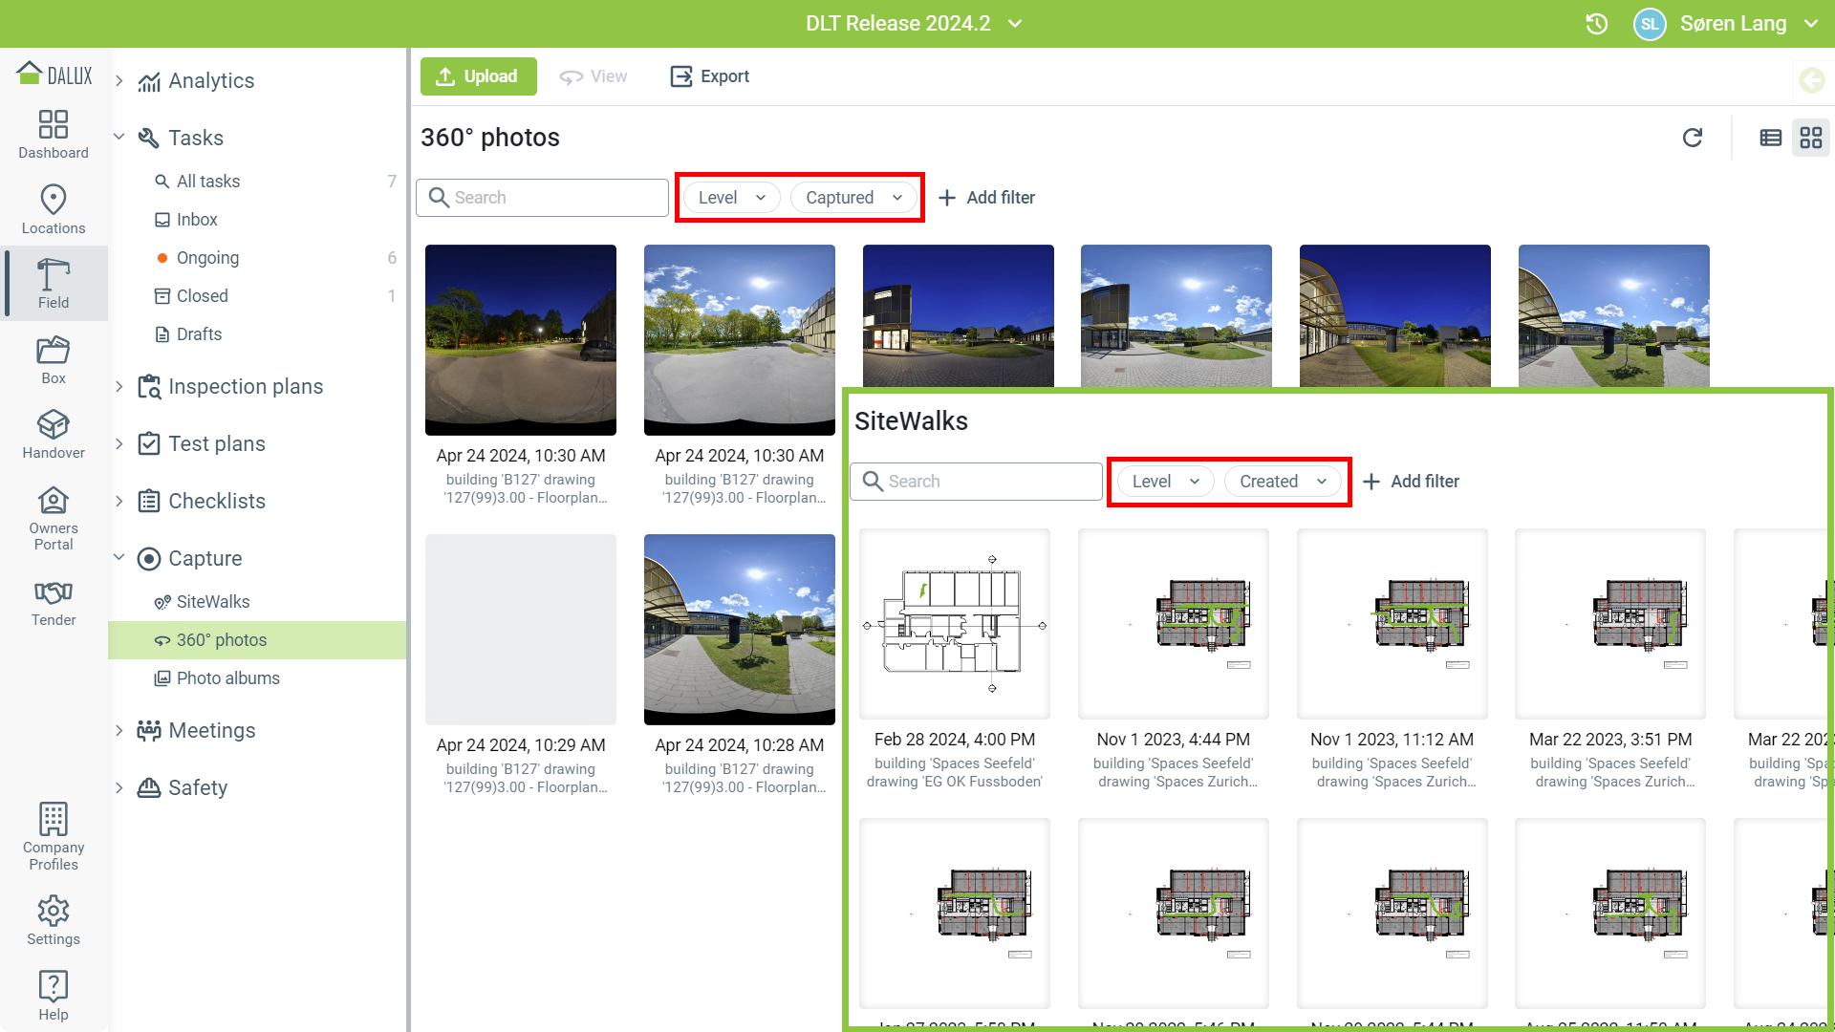This screenshot has width=1835, height=1032.
Task: Open the Locations module
Action: coord(54,209)
